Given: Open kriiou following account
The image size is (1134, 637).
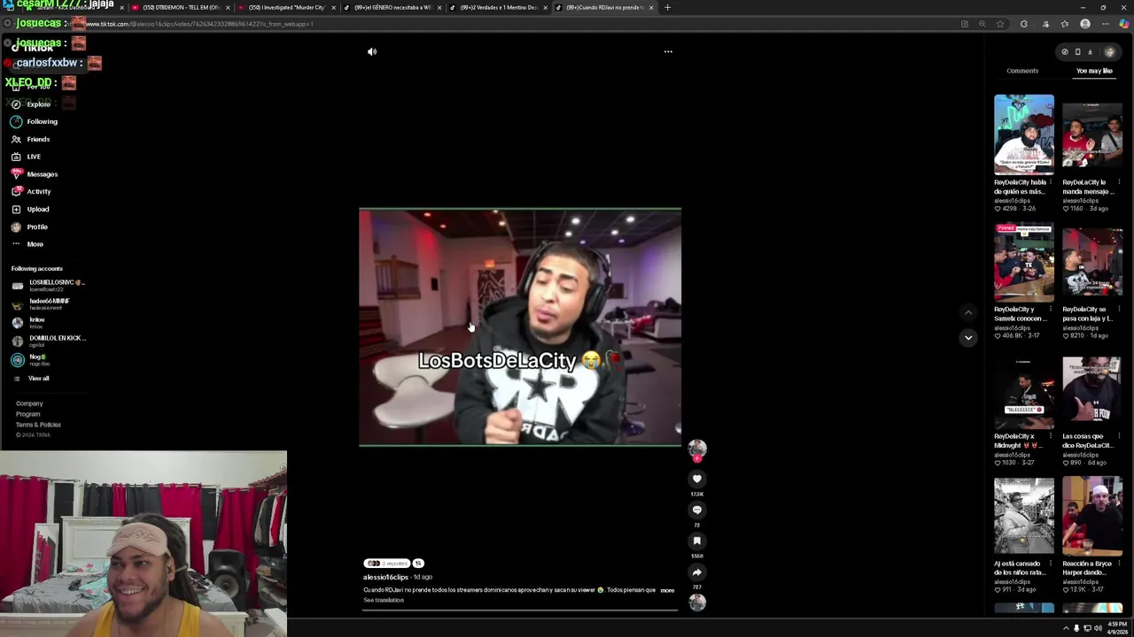Looking at the screenshot, I should pyautogui.click(x=28, y=322).
